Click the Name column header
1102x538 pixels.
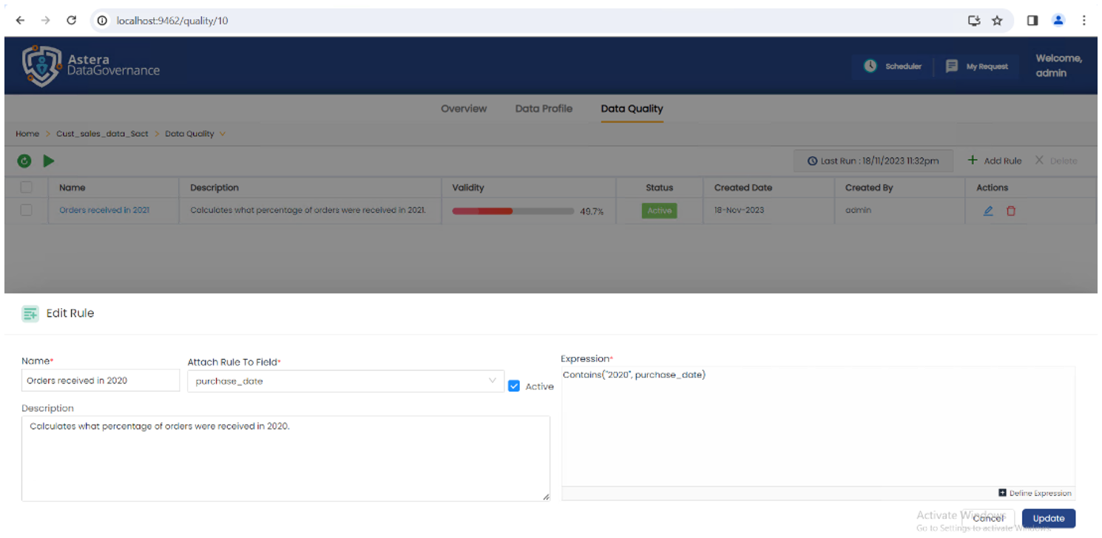pyautogui.click(x=72, y=188)
